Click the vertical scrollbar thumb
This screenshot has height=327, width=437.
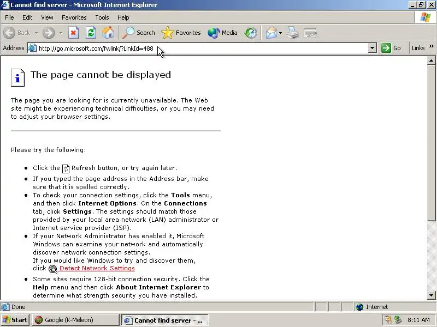pyautogui.click(x=431, y=143)
